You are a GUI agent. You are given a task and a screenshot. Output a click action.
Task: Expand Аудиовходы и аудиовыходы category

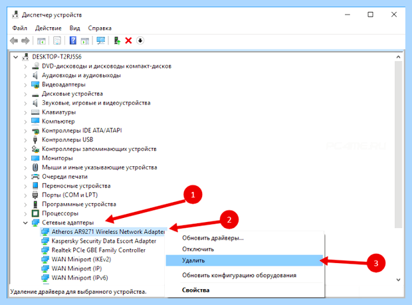coord(25,76)
